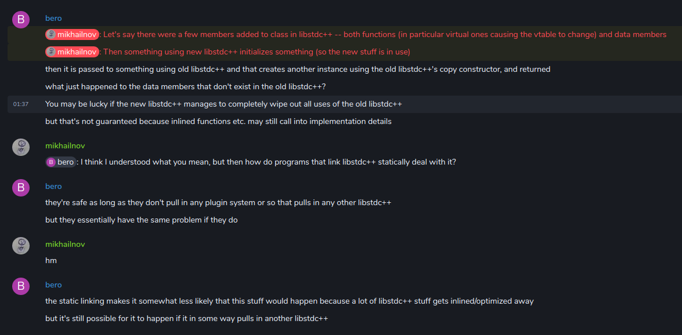Select the "hm" message
This screenshot has height=335, width=682.
coord(51,261)
